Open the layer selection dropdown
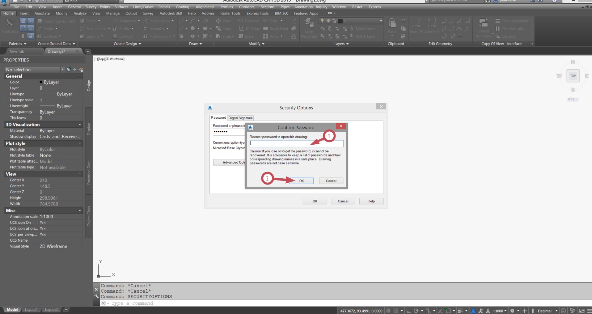The image size is (592, 314). (x=381, y=21)
